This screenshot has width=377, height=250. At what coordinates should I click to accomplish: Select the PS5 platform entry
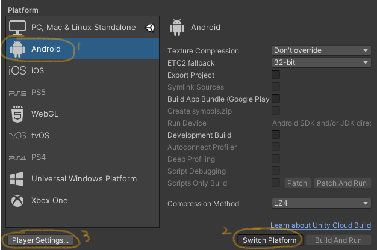point(83,92)
